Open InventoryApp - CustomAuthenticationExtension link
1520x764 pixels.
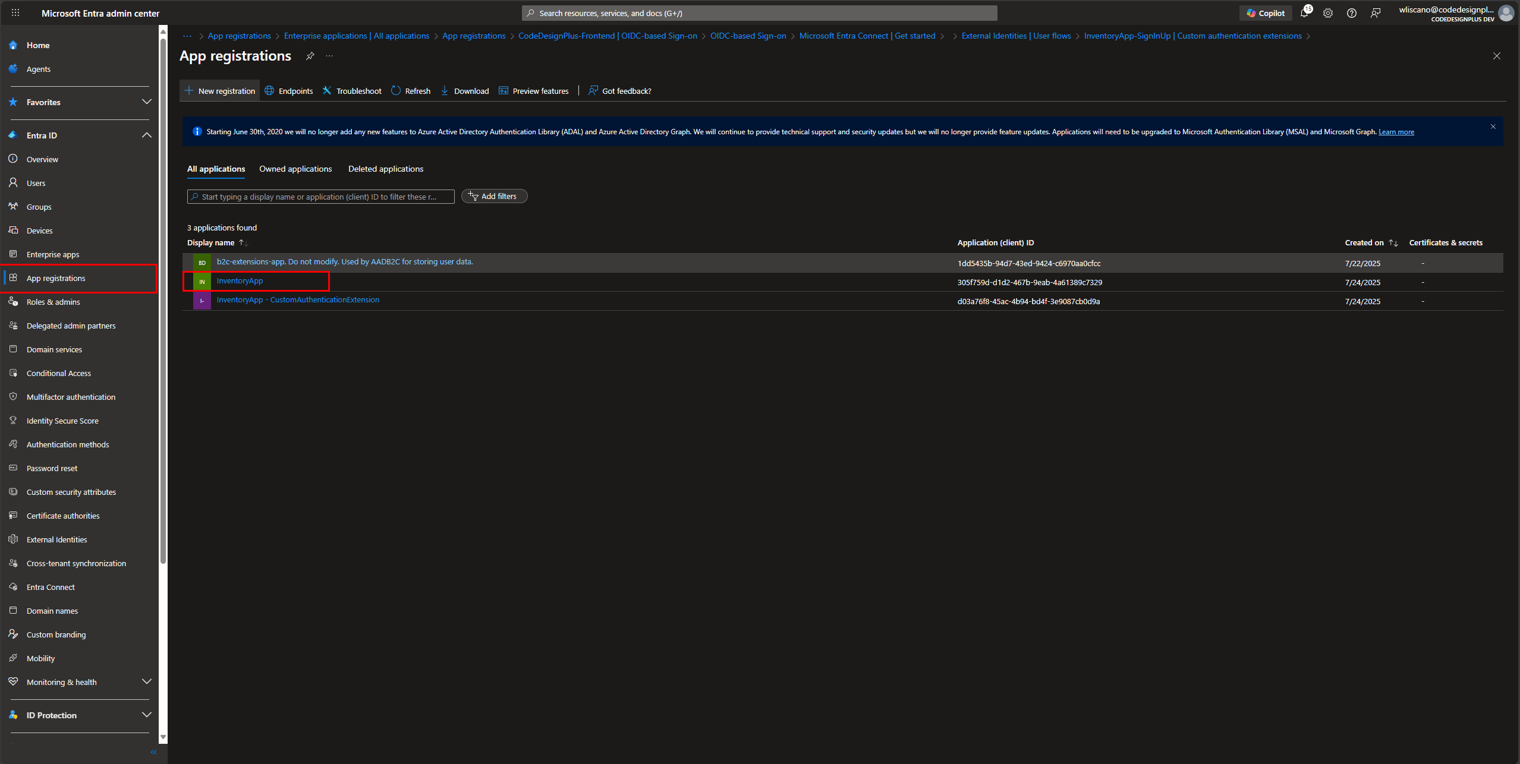[x=298, y=300]
